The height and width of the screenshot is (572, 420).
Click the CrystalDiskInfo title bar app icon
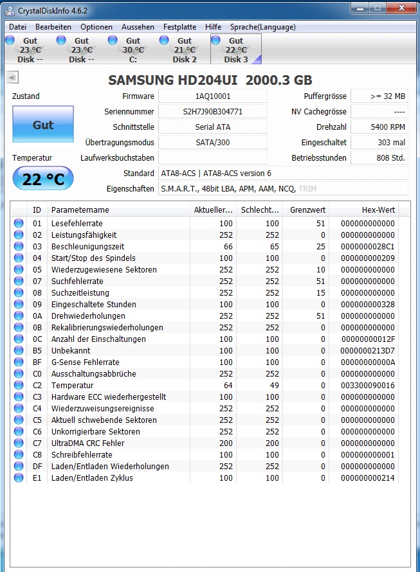coord(10,10)
